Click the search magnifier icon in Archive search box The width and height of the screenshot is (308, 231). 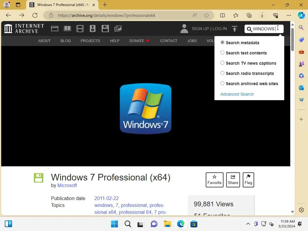click(x=249, y=29)
